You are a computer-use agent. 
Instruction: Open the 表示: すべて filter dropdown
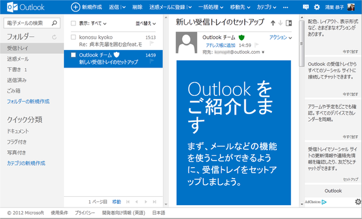93,24
